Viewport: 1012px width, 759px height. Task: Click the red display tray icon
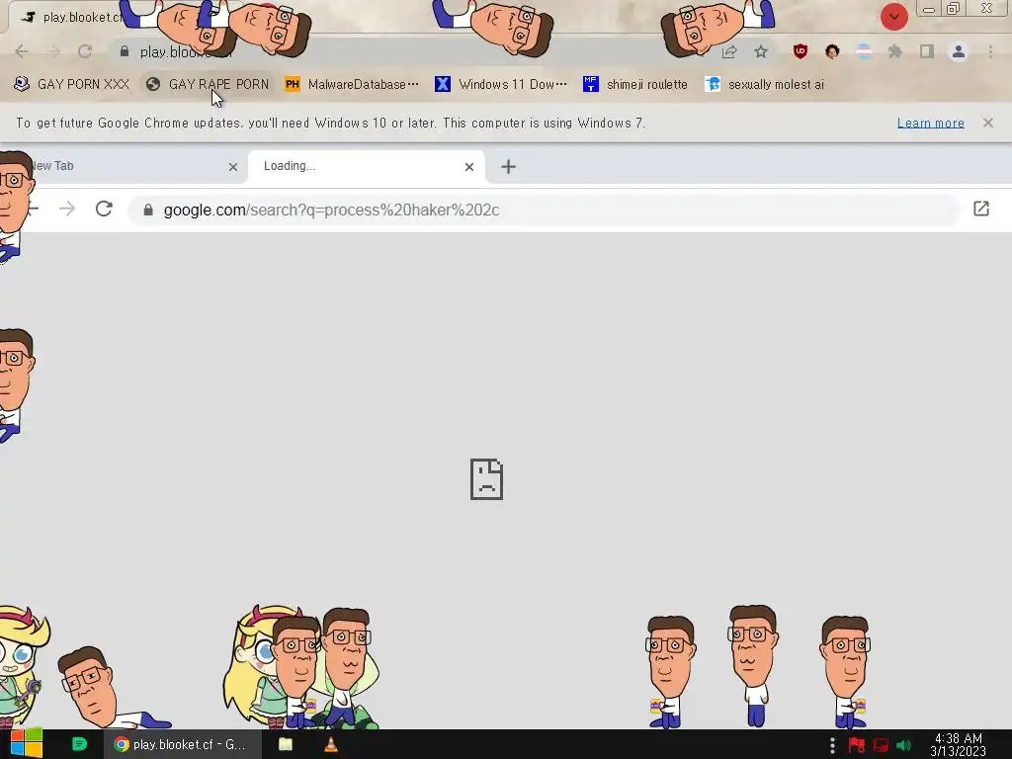point(881,745)
